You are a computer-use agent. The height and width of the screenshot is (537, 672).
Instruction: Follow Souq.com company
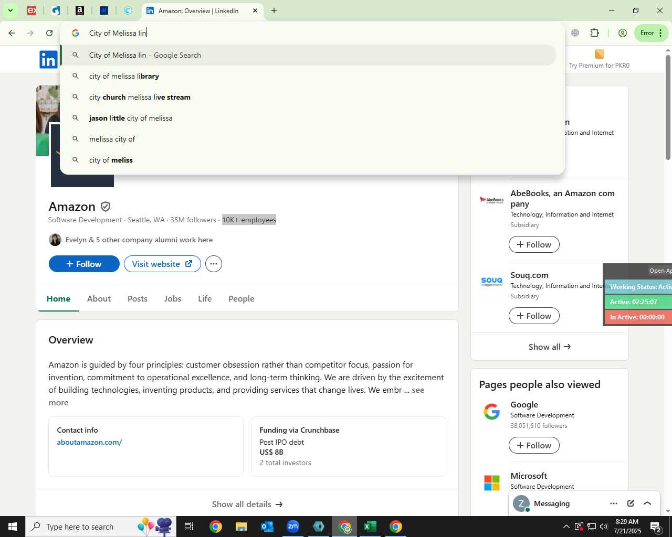point(534,316)
